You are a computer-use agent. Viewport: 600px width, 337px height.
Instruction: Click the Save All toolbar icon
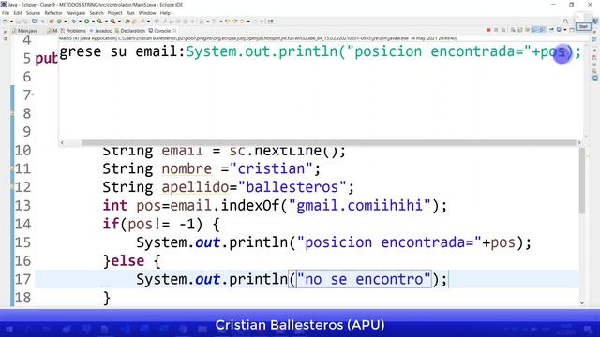25,22
